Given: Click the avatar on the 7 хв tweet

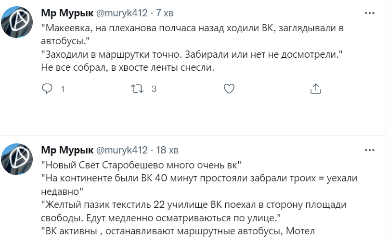Looking at the screenshot, I should 18,21.
